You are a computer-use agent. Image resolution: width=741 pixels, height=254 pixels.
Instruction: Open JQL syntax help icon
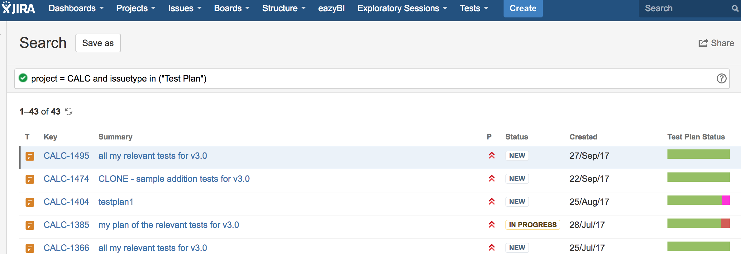pos(721,78)
